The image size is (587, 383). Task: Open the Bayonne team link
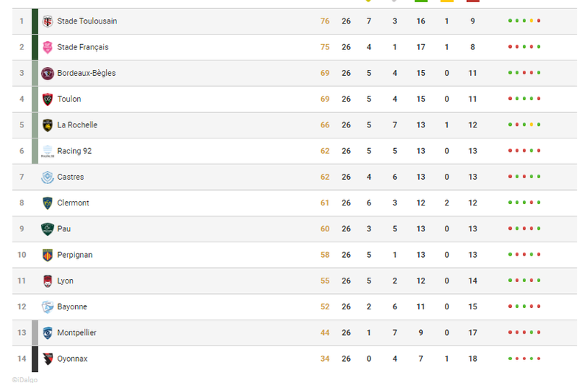[71, 306]
